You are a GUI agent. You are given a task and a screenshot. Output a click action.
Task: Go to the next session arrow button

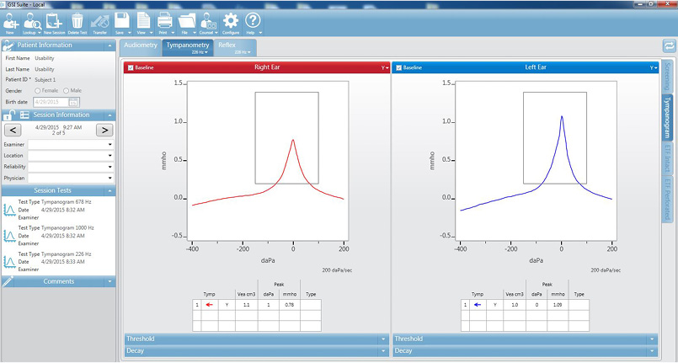[104, 130]
